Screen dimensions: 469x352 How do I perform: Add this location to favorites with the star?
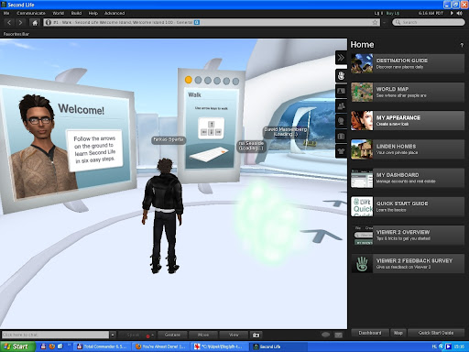[x=375, y=22]
